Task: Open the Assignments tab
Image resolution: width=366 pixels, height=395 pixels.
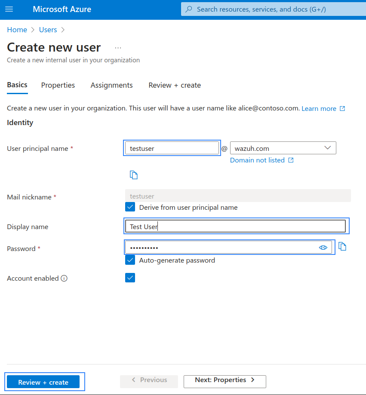Action: 111,85
